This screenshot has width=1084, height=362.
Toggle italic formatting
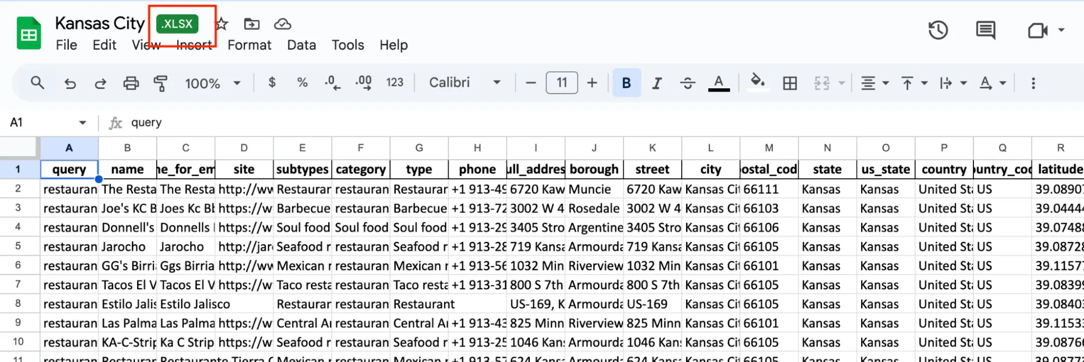(x=657, y=83)
